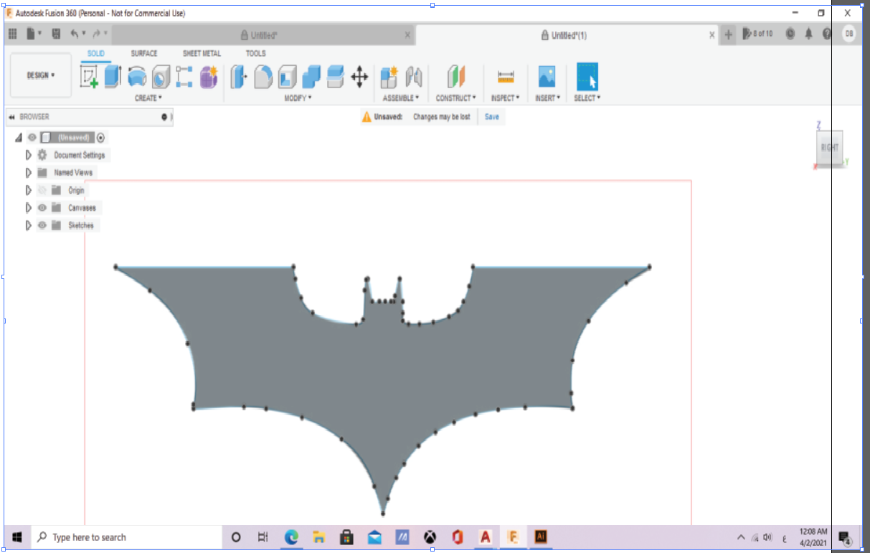Expand the Origin tree node
The height and width of the screenshot is (553, 870).
29,191
